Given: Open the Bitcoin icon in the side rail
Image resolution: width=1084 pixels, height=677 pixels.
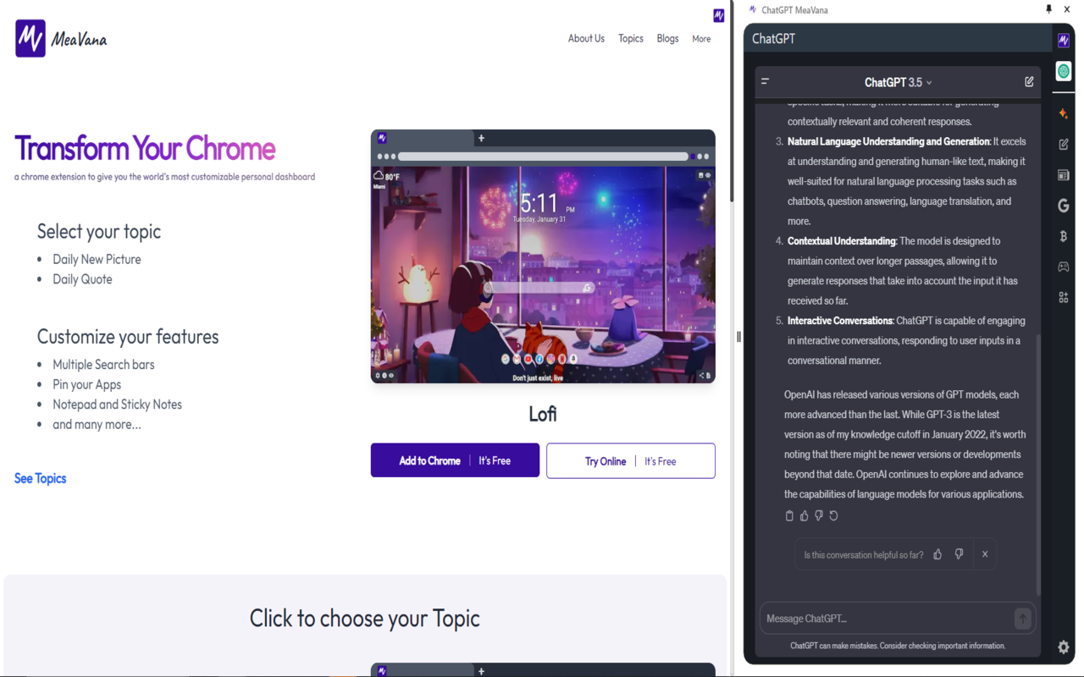Looking at the screenshot, I should tap(1064, 236).
